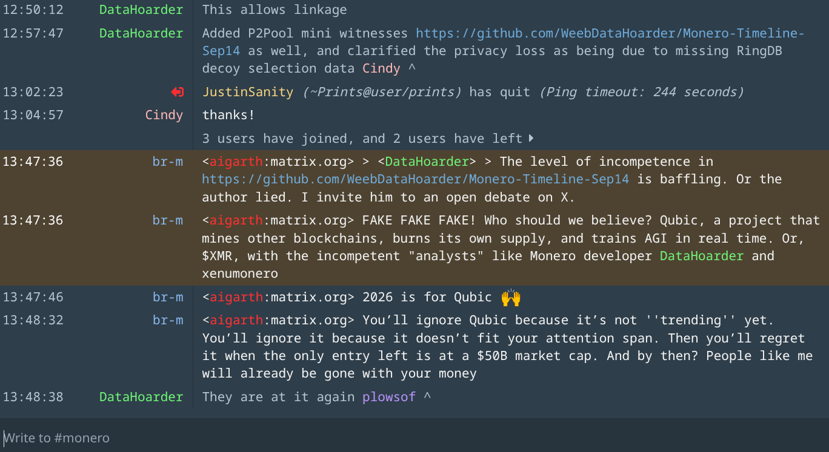Click DataHoarder sender of 'They are at it again'
This screenshot has height=452, width=829.
[141, 397]
